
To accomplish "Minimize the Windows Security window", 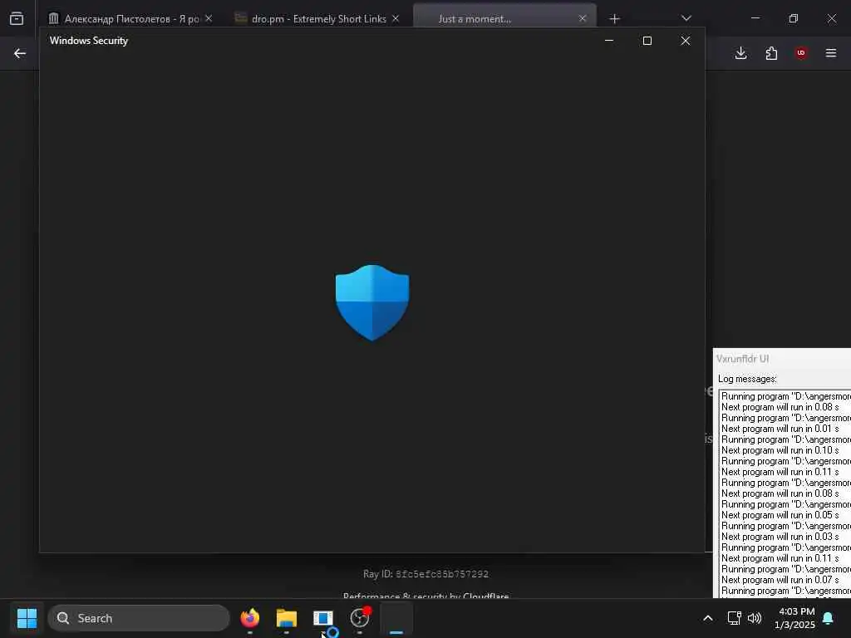I will (x=609, y=41).
